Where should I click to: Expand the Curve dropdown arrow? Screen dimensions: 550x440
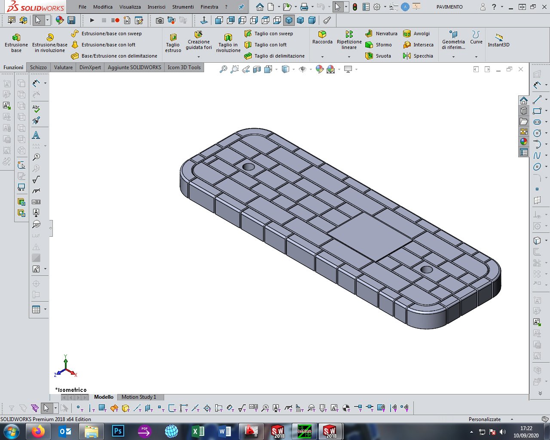476,57
